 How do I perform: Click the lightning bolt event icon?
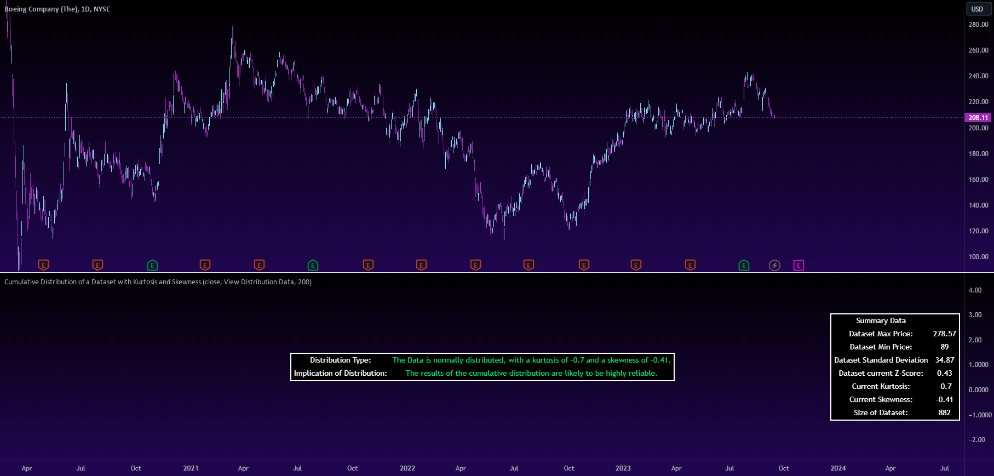774,265
